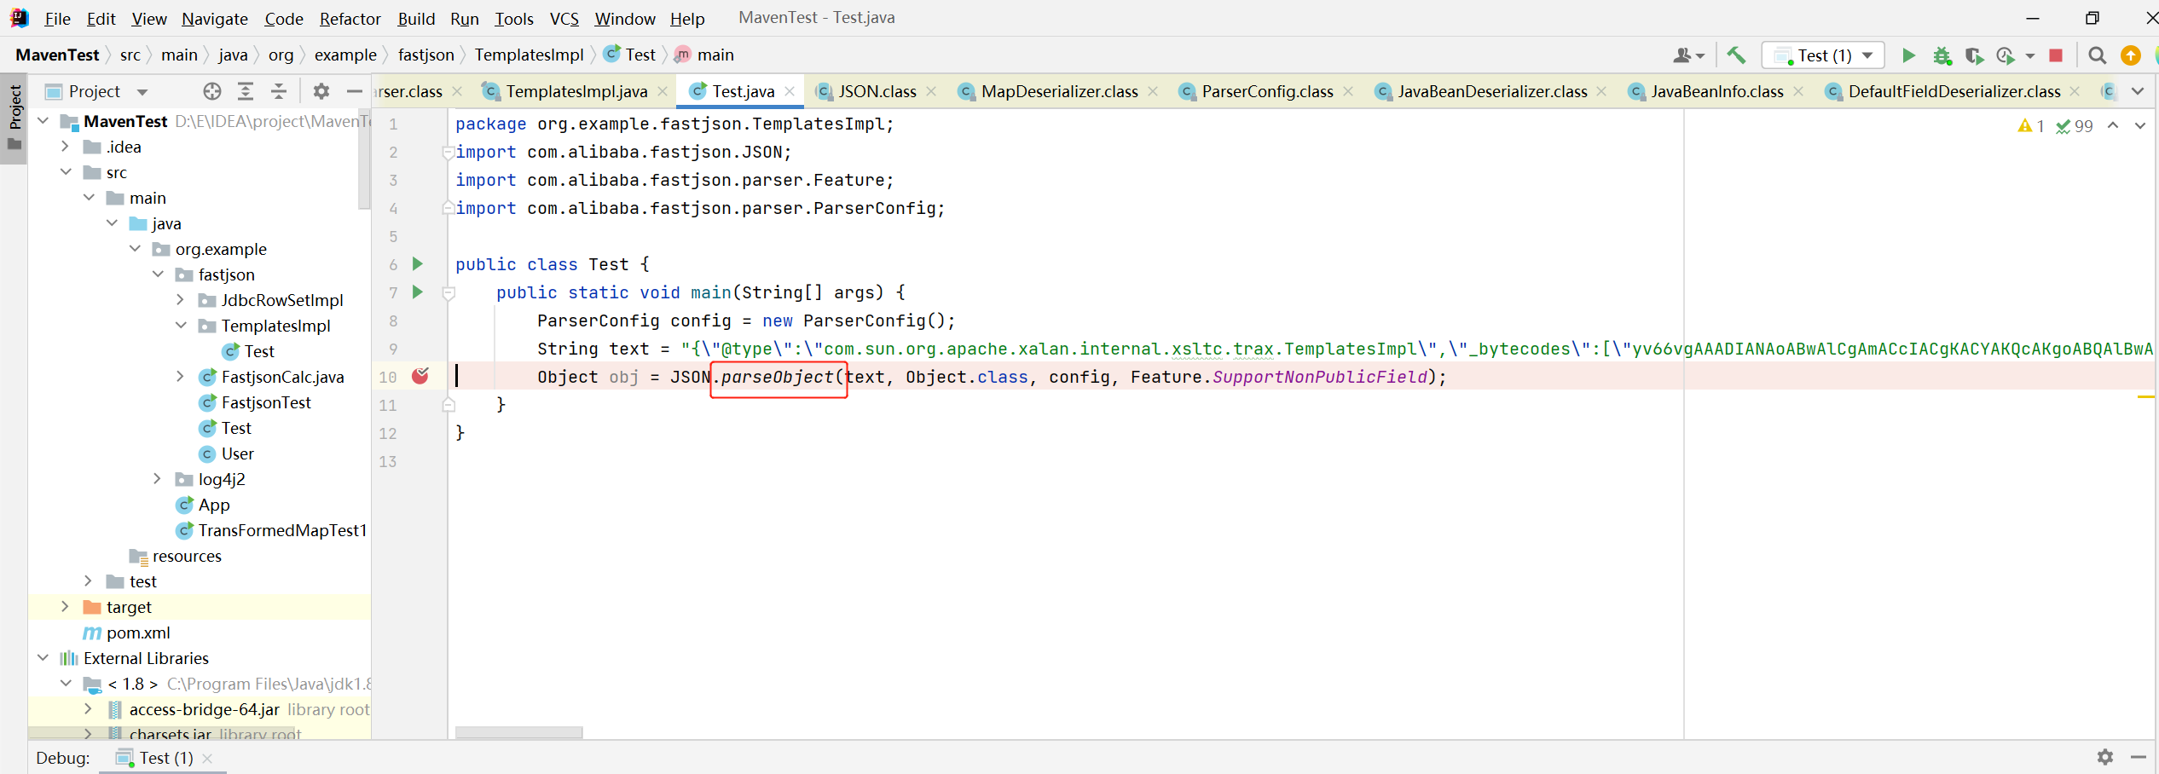Run the Test (1) configuration
Viewport: 2159px width, 774px height.
[1908, 55]
